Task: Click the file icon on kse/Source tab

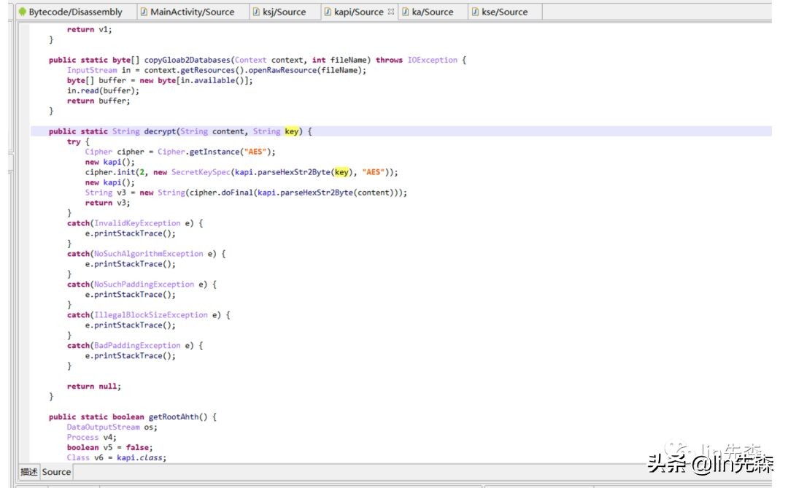Action: click(475, 12)
